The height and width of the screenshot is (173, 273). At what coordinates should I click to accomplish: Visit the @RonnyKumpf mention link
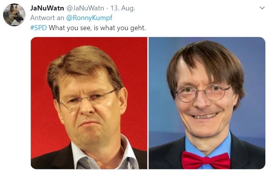[x=89, y=18]
